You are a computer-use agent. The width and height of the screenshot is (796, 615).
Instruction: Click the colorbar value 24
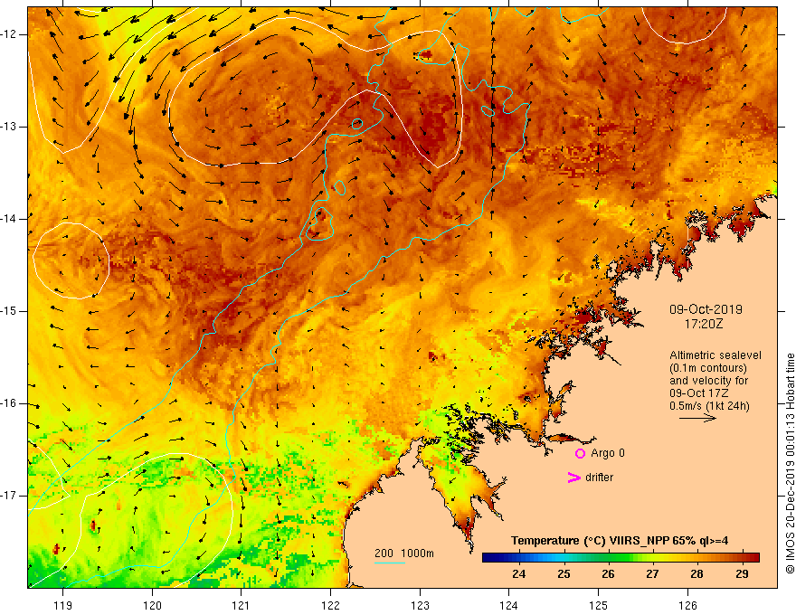pyautogui.click(x=519, y=574)
